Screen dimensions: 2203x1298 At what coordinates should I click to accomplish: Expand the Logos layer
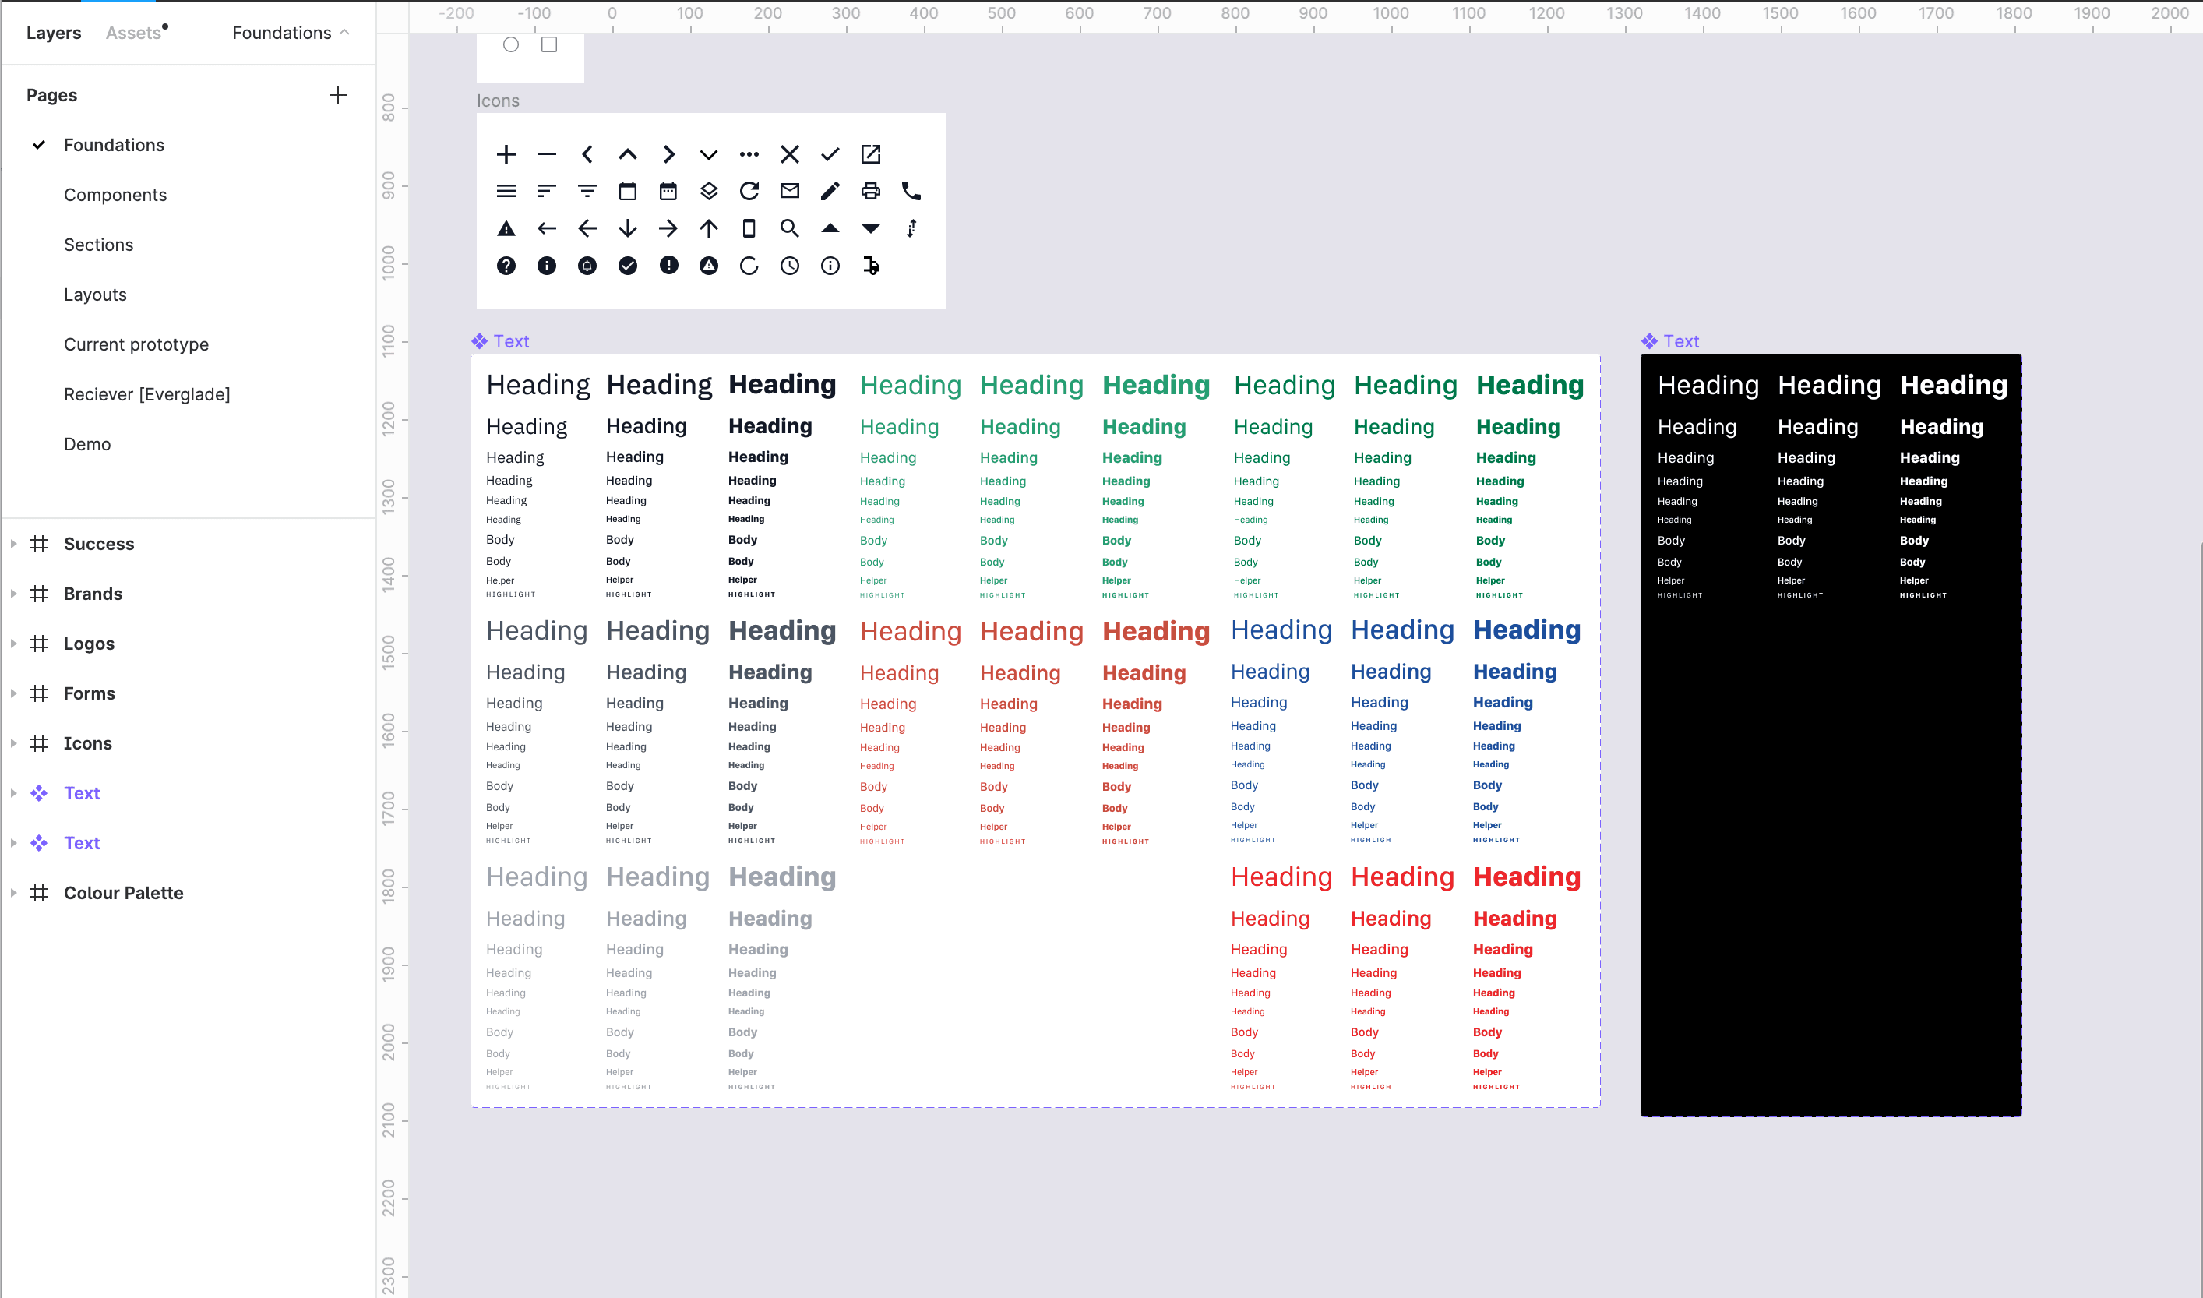point(13,644)
